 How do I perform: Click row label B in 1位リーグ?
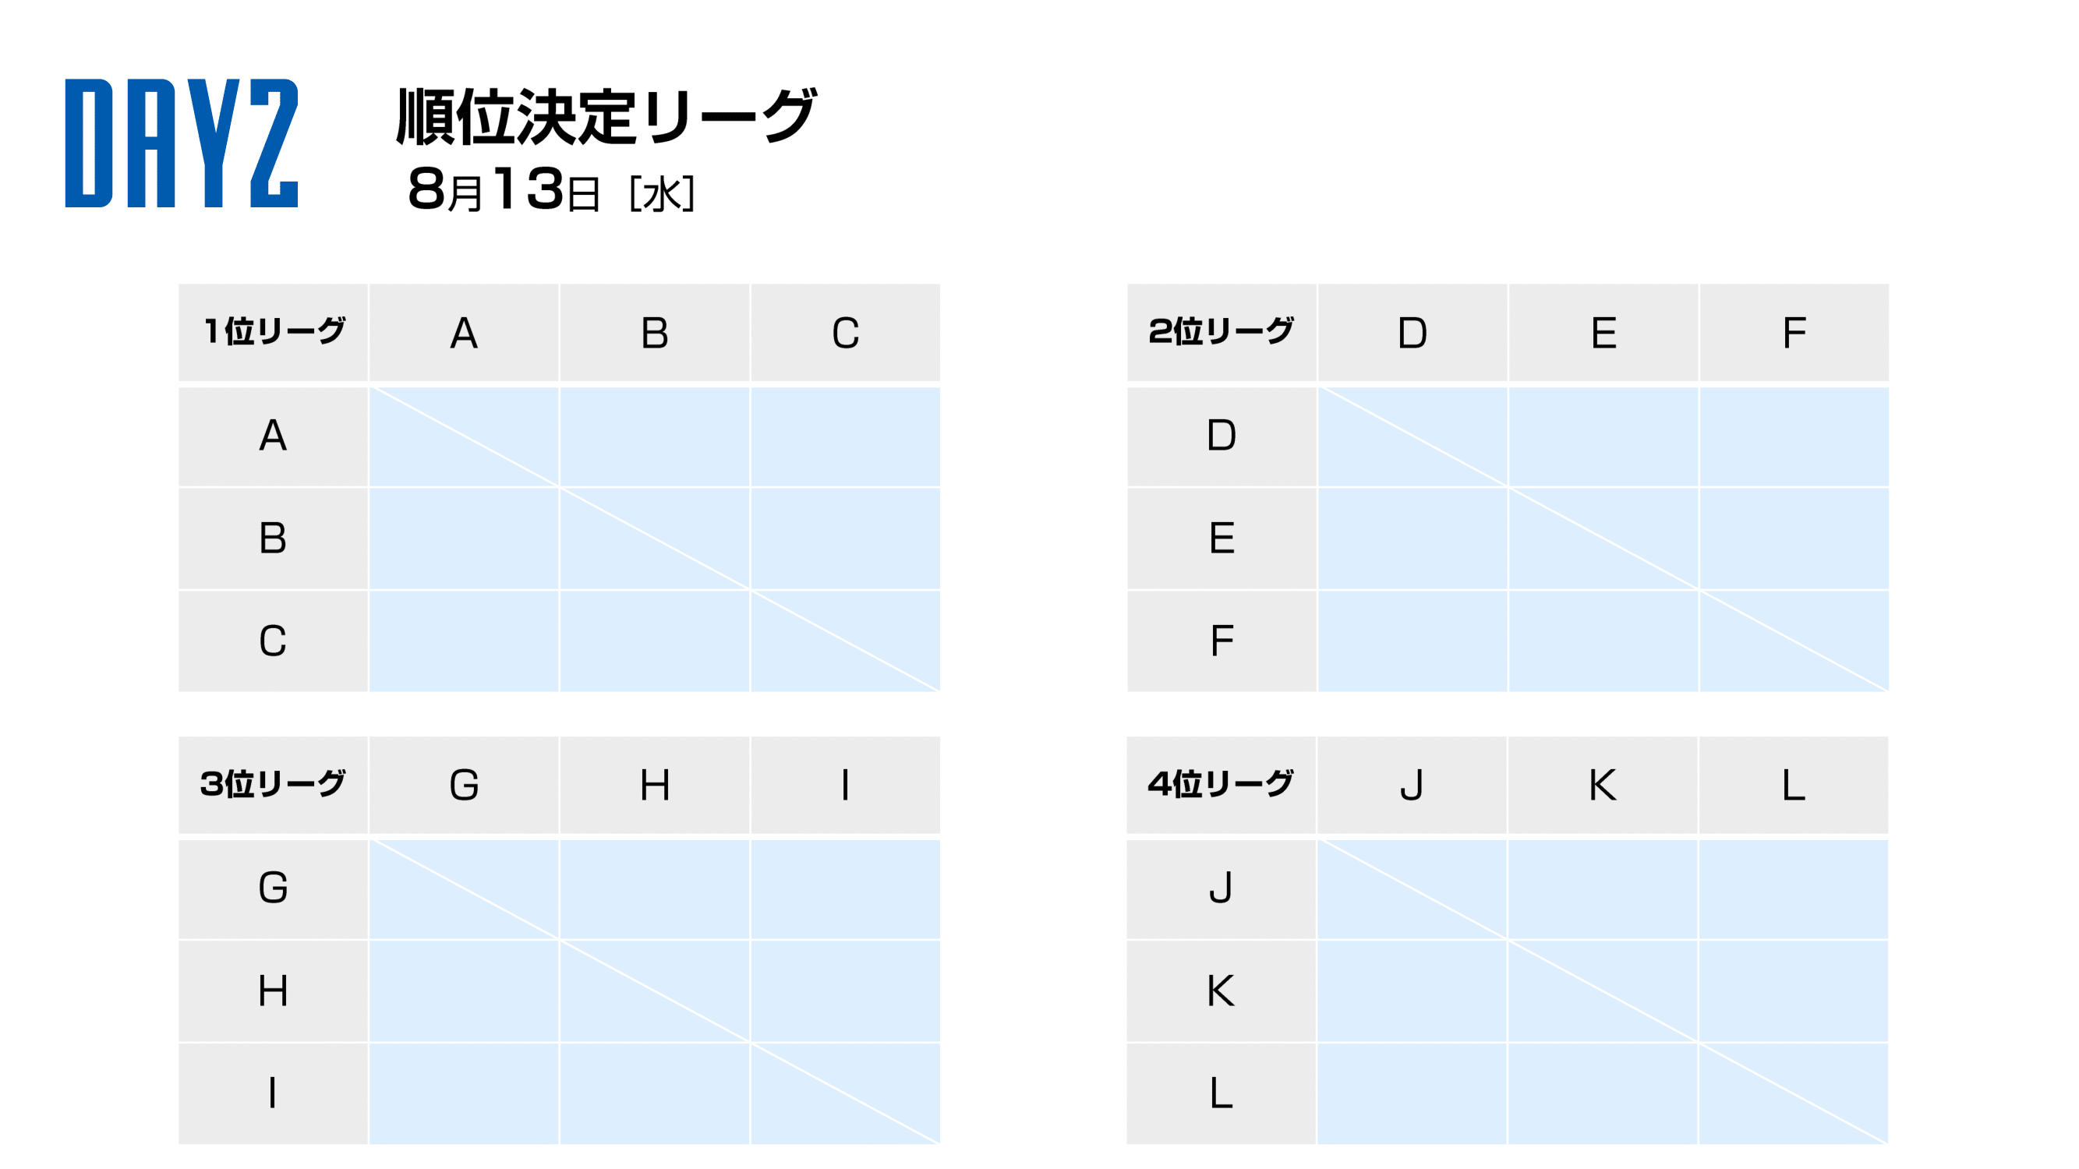pos(273,539)
